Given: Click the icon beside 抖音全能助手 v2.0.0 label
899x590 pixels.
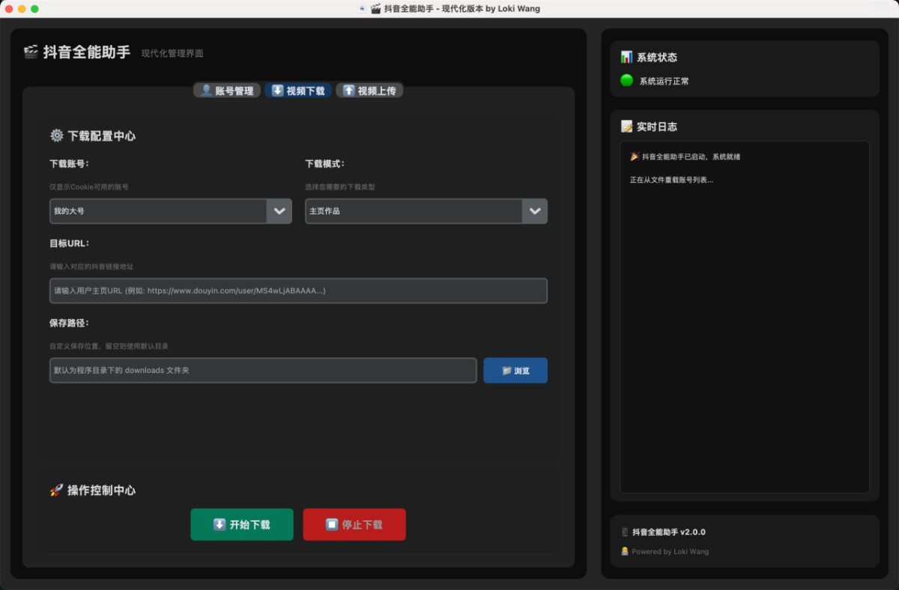Looking at the screenshot, I should [x=625, y=532].
